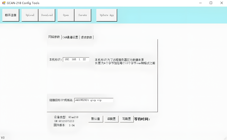Click the Open toolbar button

[x=66, y=15]
